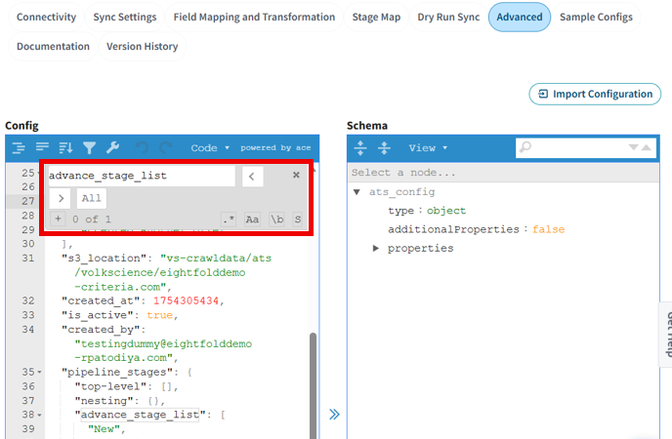Close the search box with the X
The image size is (672, 439).
click(x=296, y=176)
